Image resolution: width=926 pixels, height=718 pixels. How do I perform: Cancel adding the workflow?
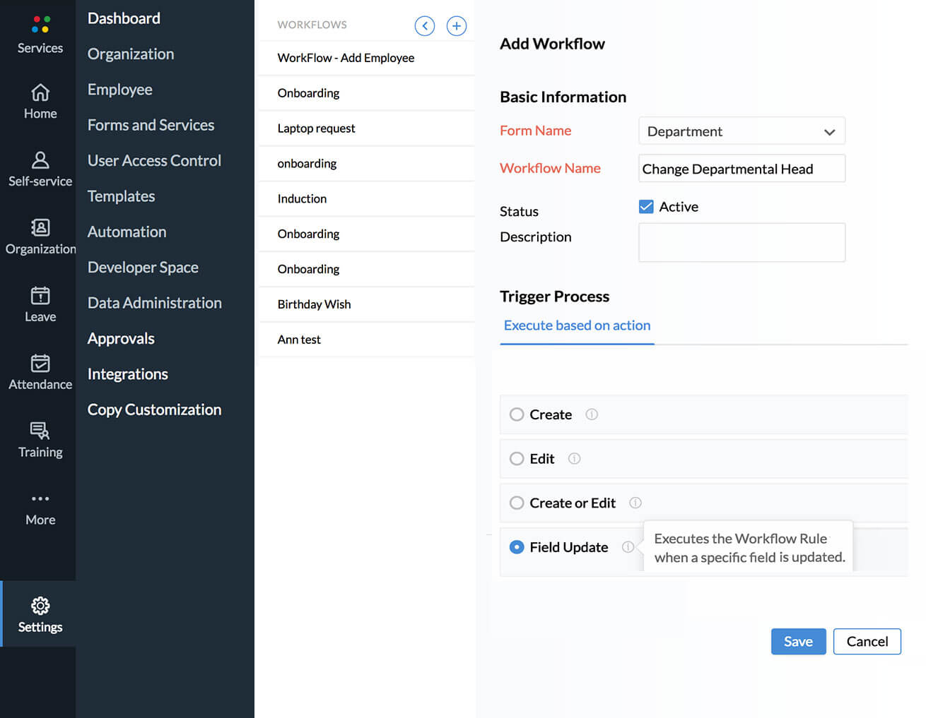click(x=867, y=641)
